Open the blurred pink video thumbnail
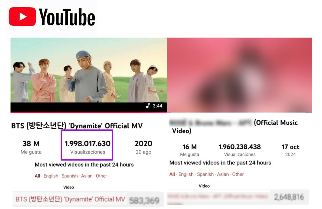Screen dimensions: 322x209 pyautogui.click(x=240, y=75)
